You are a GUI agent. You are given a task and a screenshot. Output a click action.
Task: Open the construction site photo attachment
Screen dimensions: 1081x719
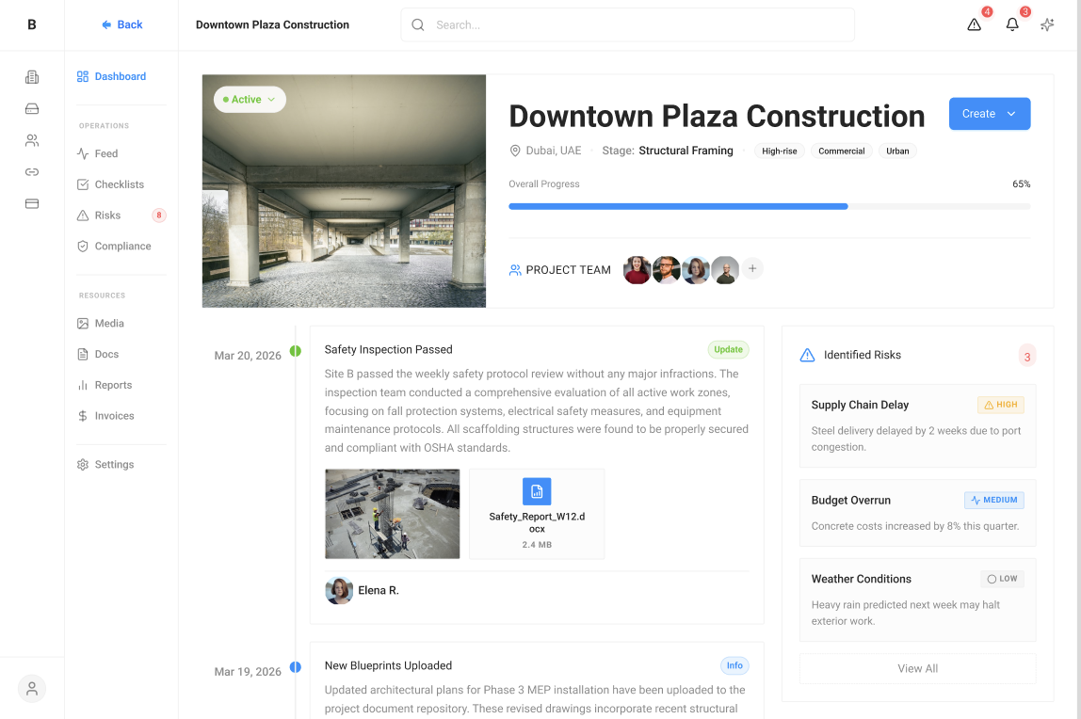click(393, 514)
